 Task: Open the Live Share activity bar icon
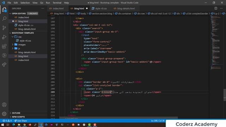pyautogui.click(x=4, y=65)
